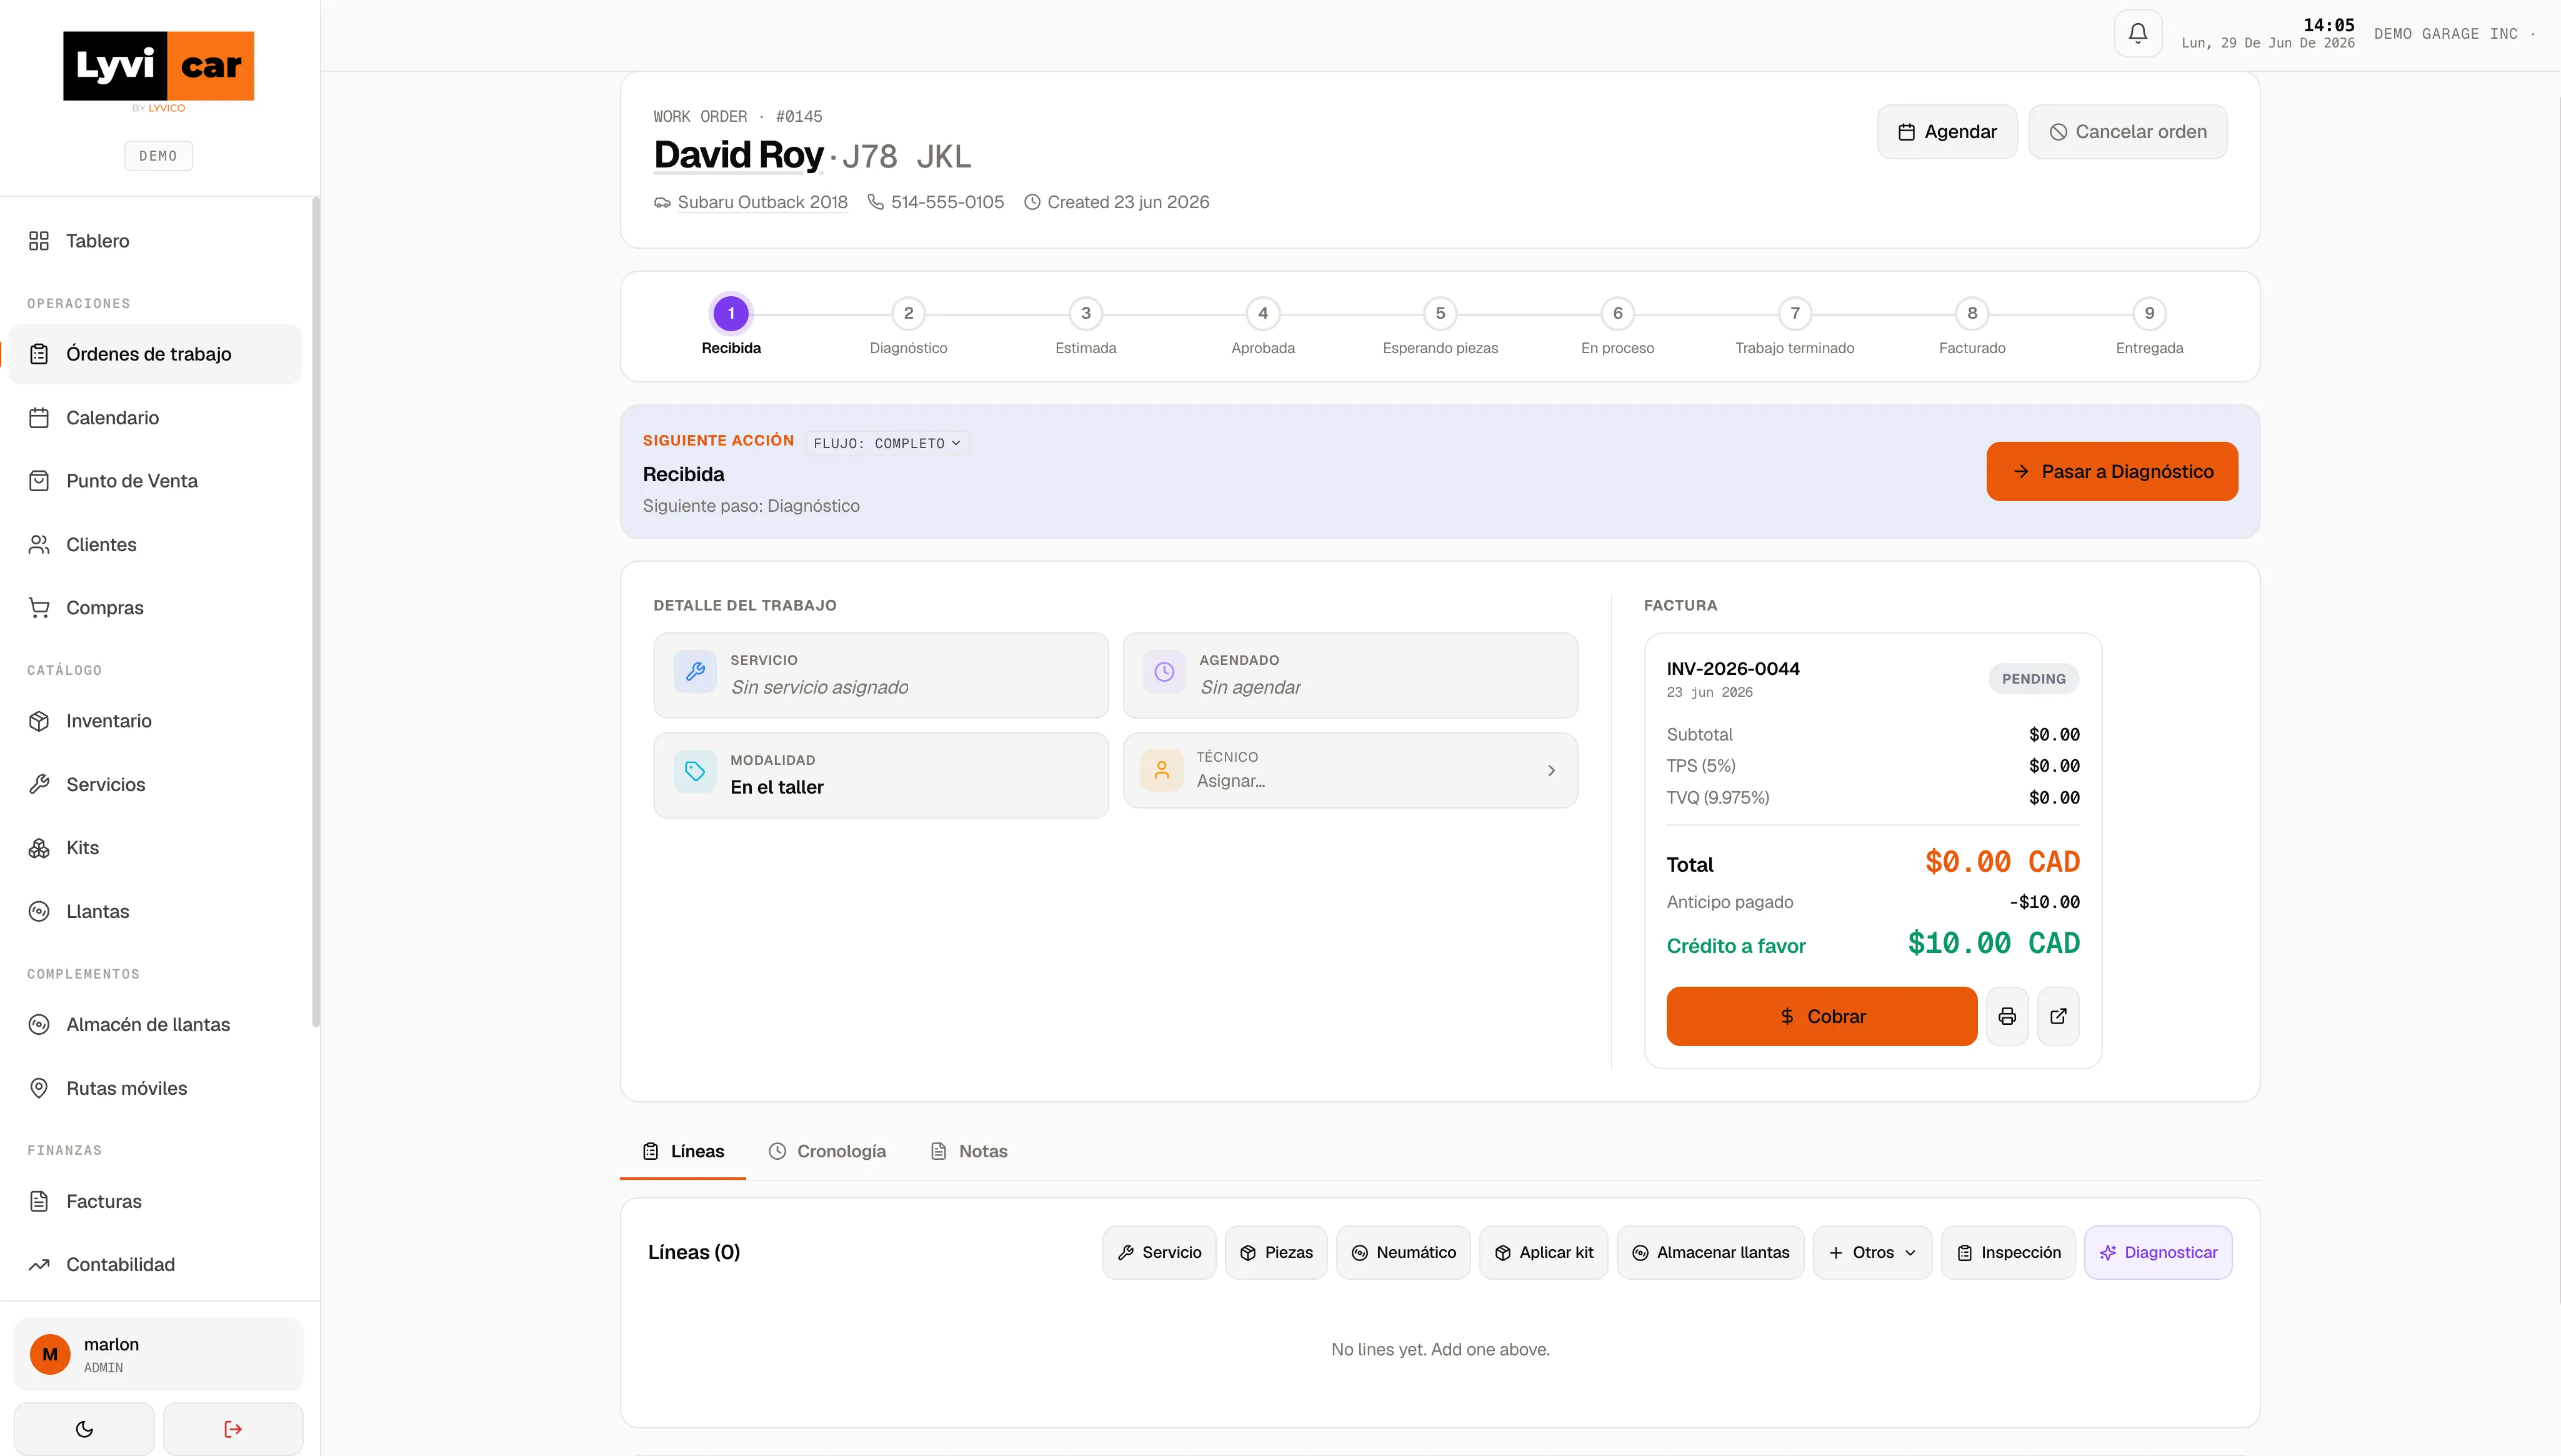Click the Cobrar button
Screen dimensions: 2561x1456
(1822, 1016)
